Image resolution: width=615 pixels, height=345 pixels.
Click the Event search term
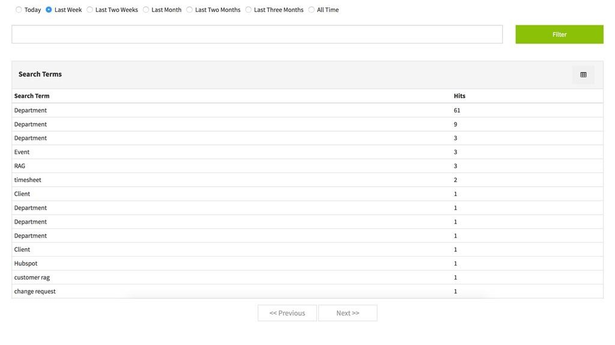[x=22, y=152]
